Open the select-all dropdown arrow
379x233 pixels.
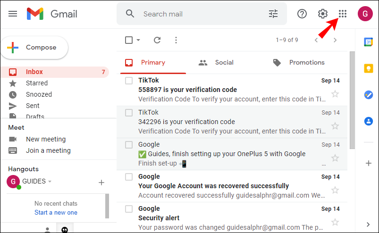(138, 40)
